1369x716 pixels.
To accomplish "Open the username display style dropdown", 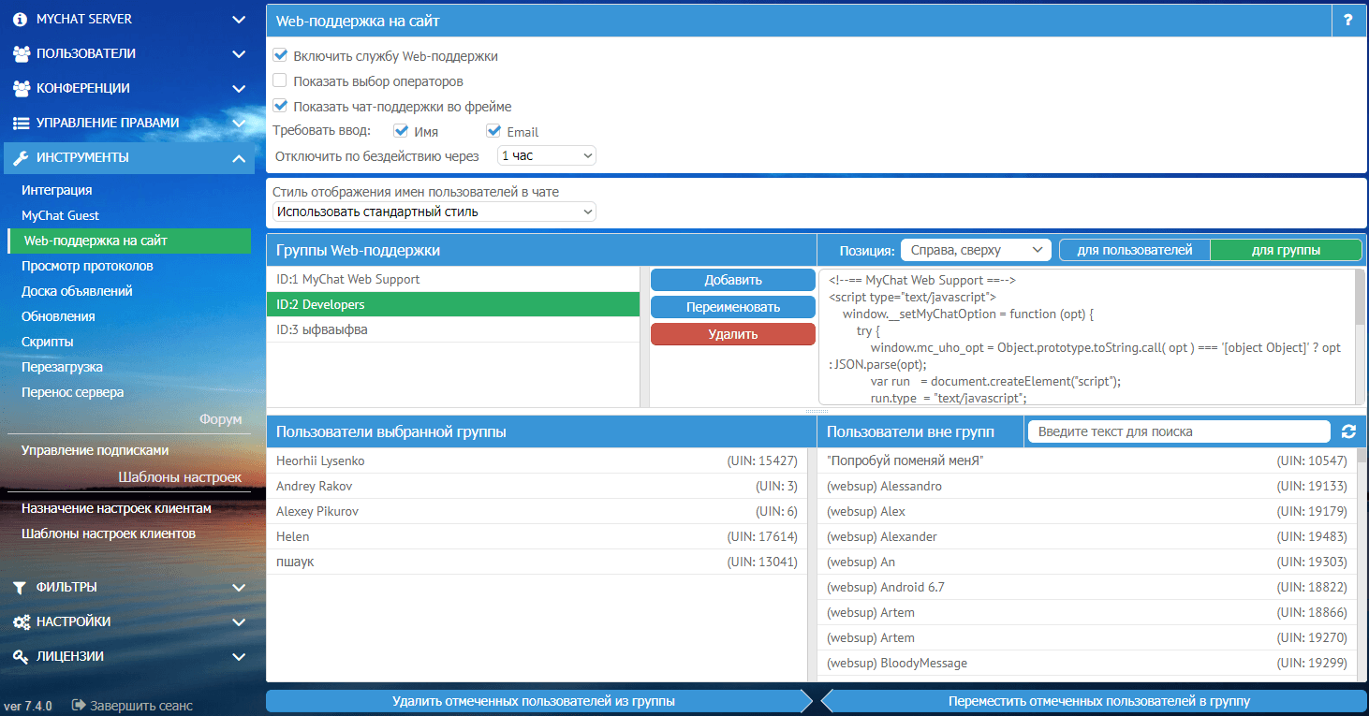I will point(434,212).
